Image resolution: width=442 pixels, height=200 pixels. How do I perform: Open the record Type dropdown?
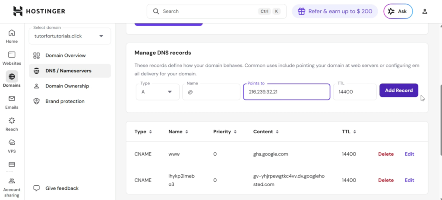[158, 92]
